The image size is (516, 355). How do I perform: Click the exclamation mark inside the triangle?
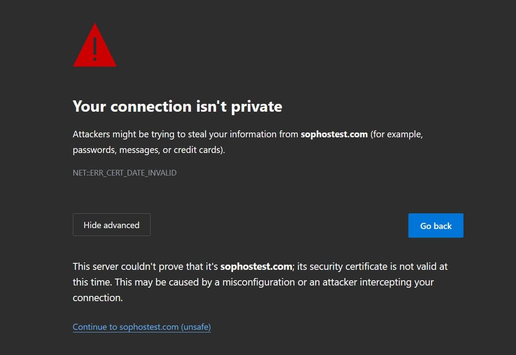[x=95, y=48]
